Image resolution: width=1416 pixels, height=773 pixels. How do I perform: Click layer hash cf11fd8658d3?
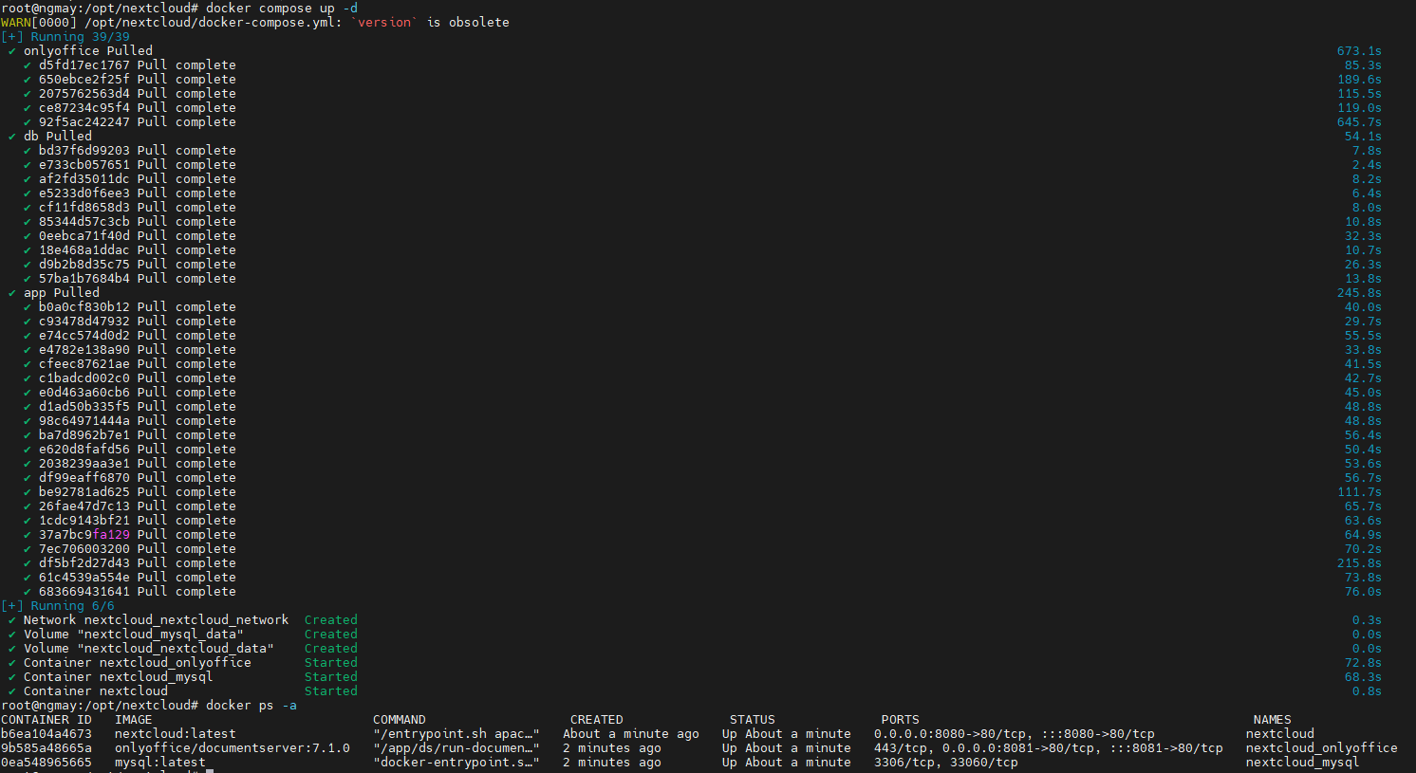click(x=84, y=207)
